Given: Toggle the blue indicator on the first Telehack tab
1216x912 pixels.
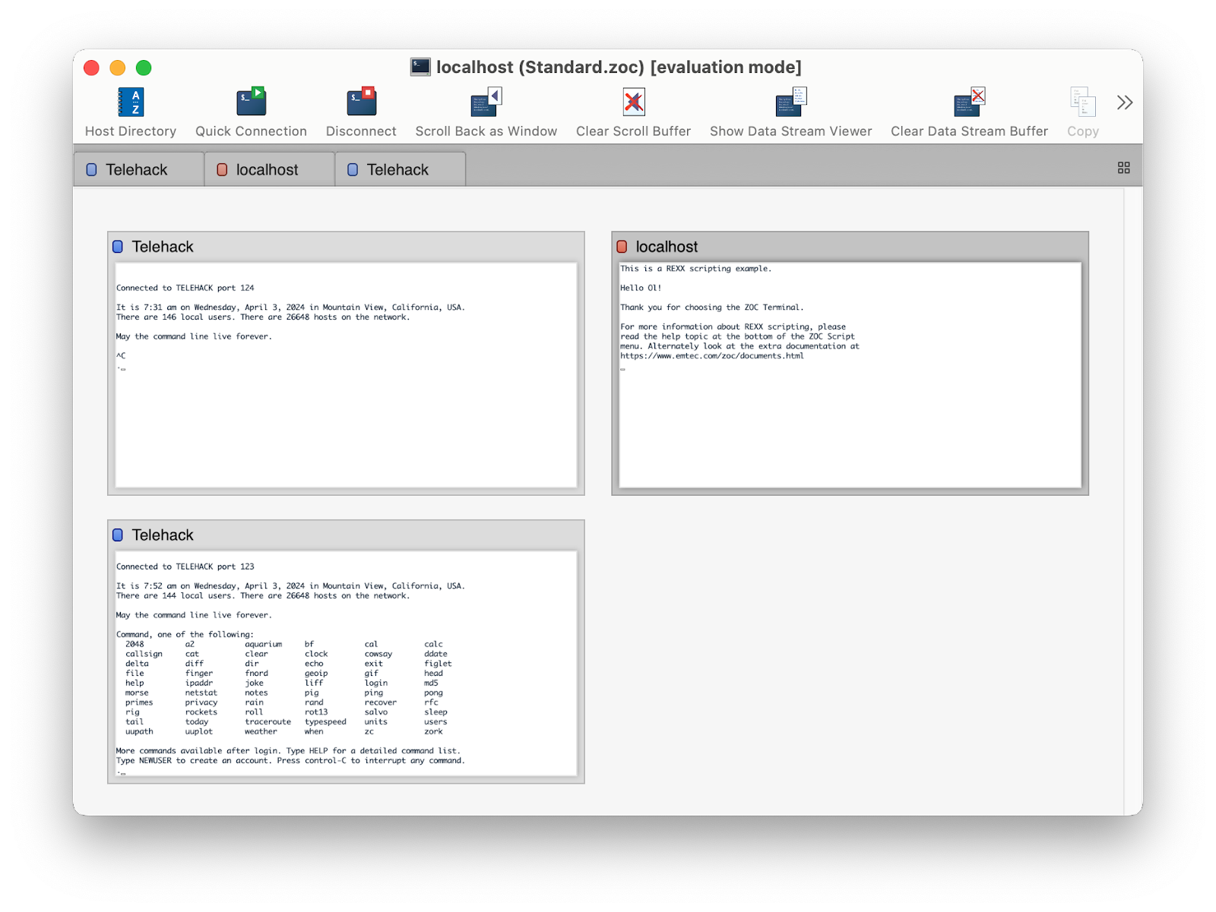Looking at the screenshot, I should pyautogui.click(x=91, y=169).
